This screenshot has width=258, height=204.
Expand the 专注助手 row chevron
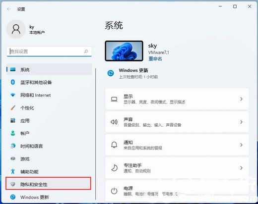241,168
